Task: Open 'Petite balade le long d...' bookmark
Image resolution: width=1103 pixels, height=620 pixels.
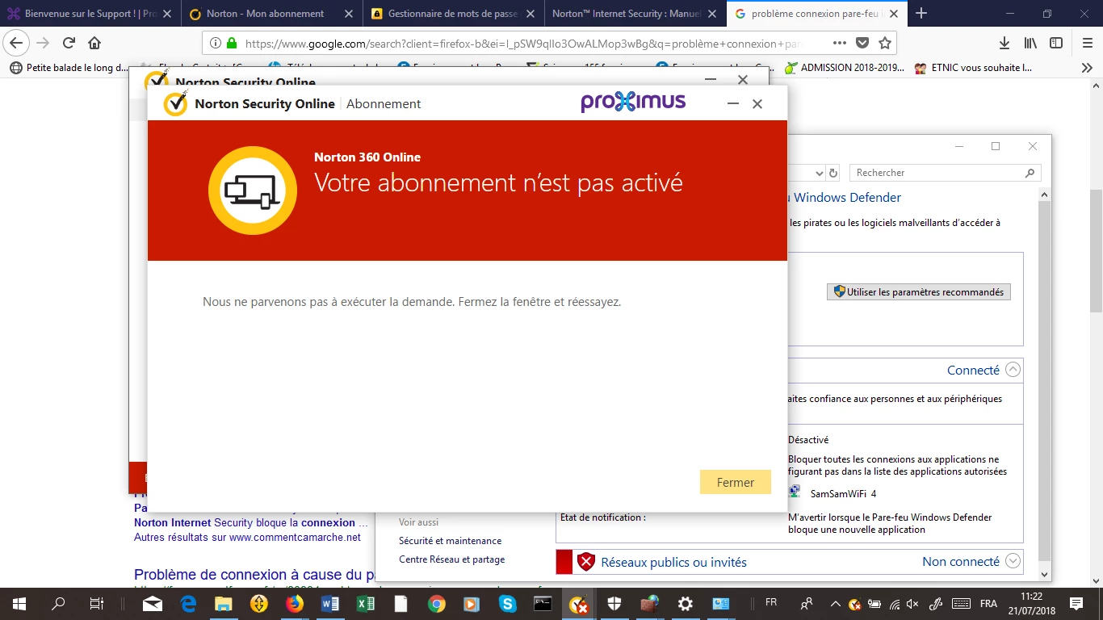Action: (x=69, y=69)
